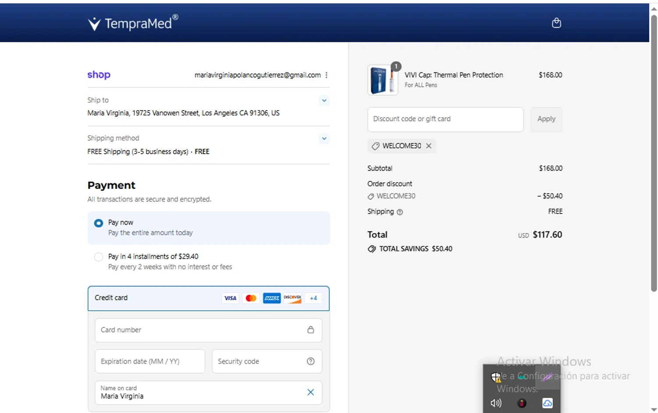Screen dimensions: 658x413
Task: Select the Credit card payment header
Action: point(208,298)
